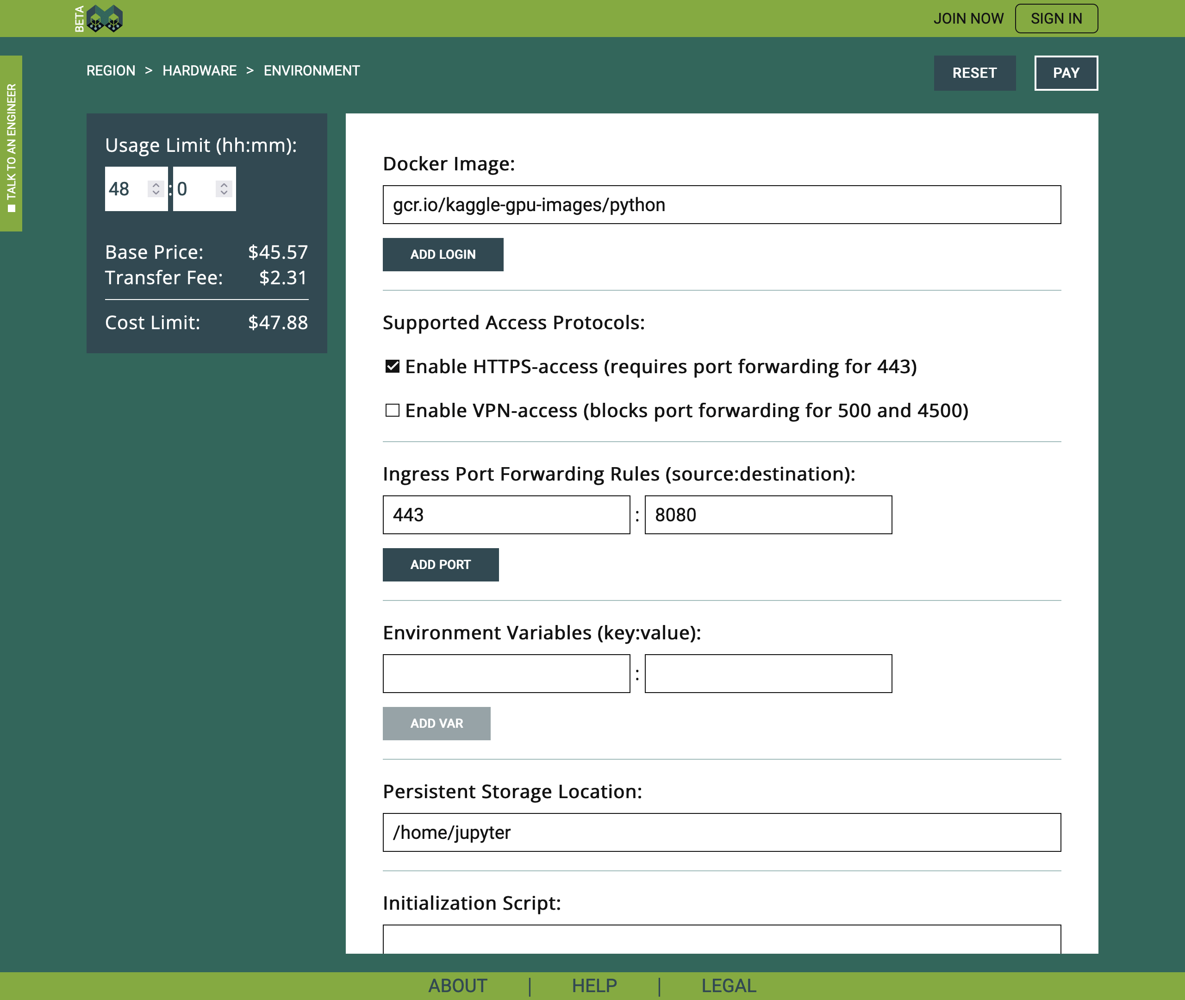Click the PAY button
The image size is (1185, 1000).
[x=1066, y=73]
